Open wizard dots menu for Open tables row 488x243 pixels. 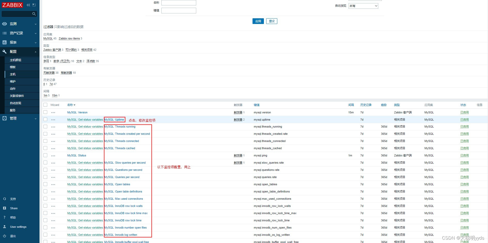point(53,185)
